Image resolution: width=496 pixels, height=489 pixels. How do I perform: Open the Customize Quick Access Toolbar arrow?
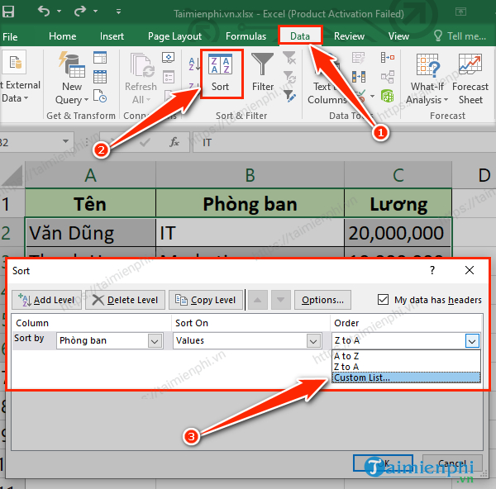pyautogui.click(x=118, y=12)
